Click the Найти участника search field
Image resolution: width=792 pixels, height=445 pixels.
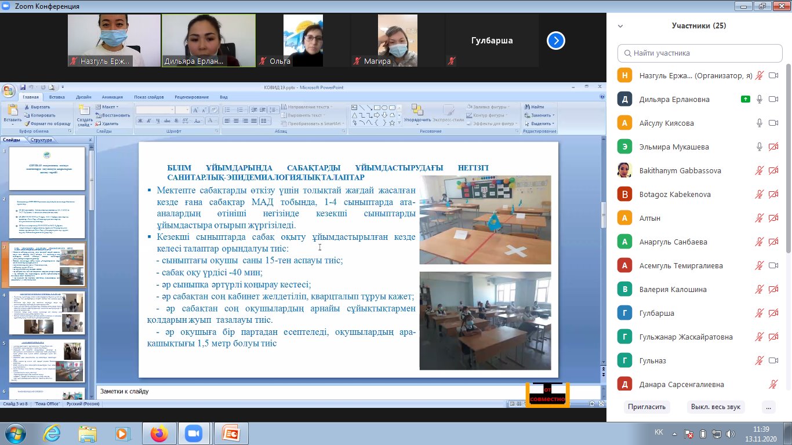tap(700, 53)
